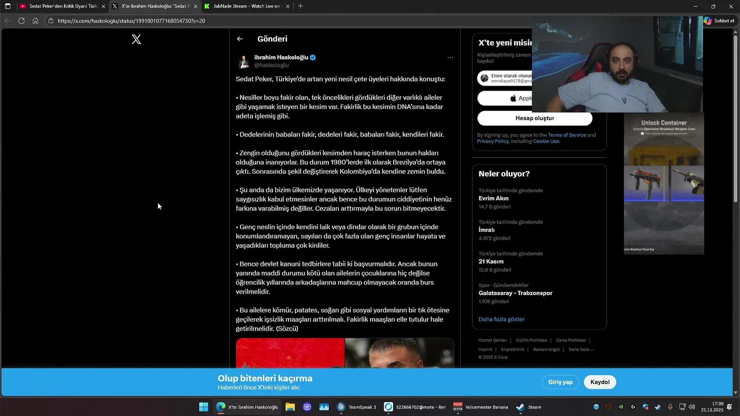Expand the Daha fazla footer menu
The image size is (740, 416).
pyautogui.click(x=581, y=349)
